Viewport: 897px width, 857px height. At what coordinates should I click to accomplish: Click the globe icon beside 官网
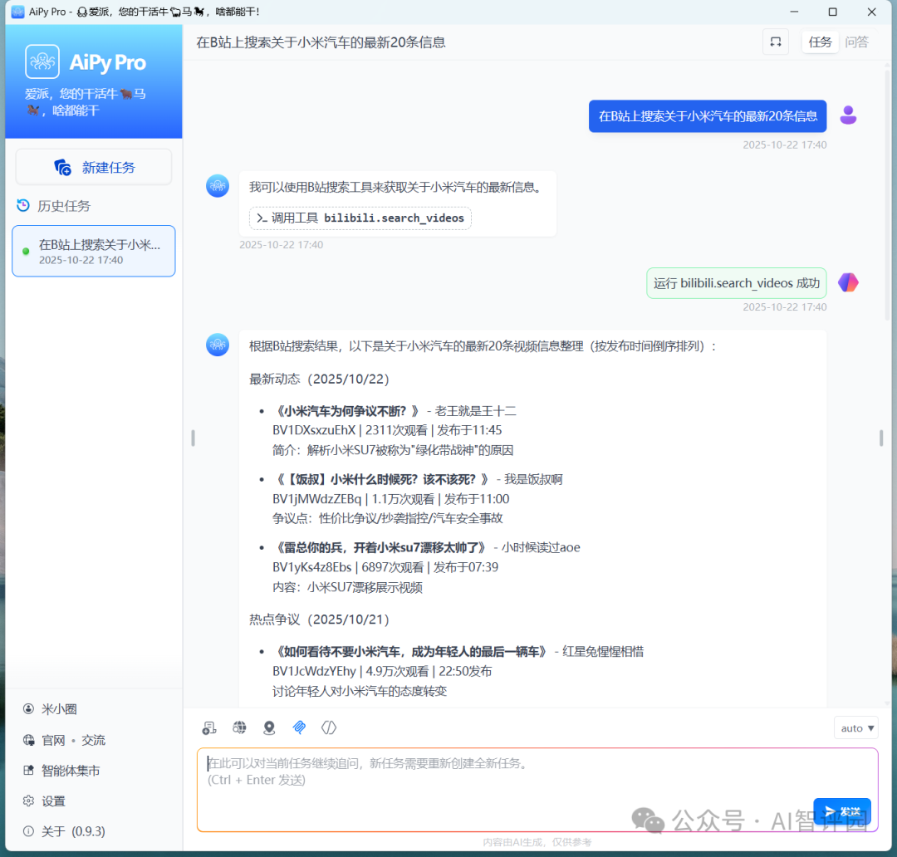pyautogui.click(x=28, y=740)
